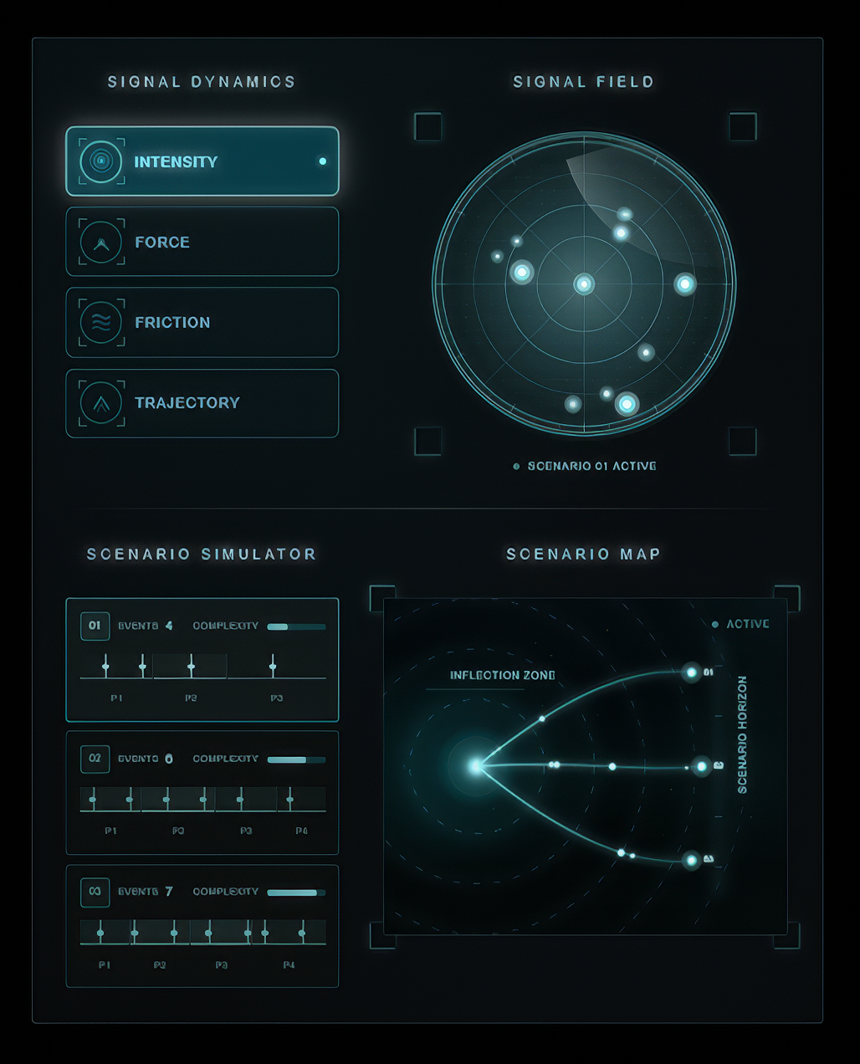The width and height of the screenshot is (860, 1064).
Task: Click the Friction wave icon
Action: click(x=101, y=323)
